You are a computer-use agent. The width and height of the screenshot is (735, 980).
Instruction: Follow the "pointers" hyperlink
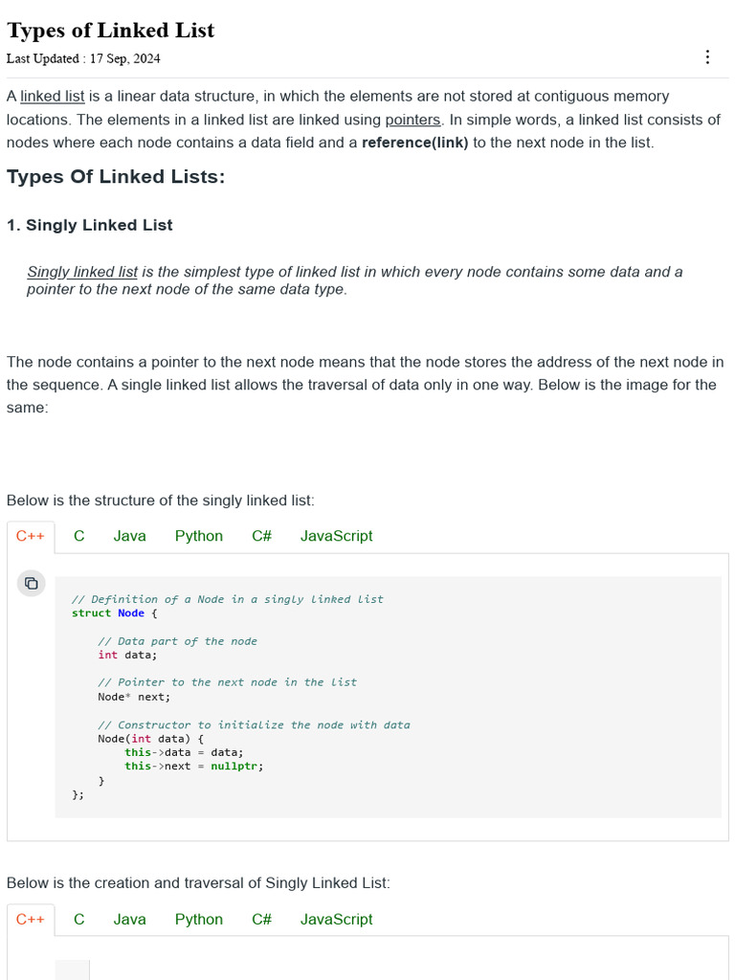[412, 120]
